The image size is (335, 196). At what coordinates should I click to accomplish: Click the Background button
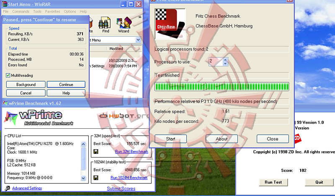pos(26,84)
